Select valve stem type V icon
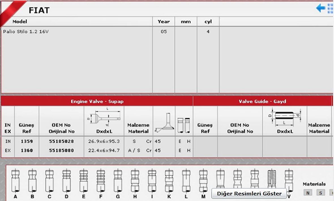 pyautogui.click(x=289, y=181)
